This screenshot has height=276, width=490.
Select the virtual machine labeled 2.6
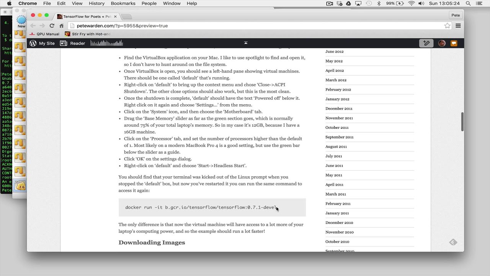[x=20, y=186]
